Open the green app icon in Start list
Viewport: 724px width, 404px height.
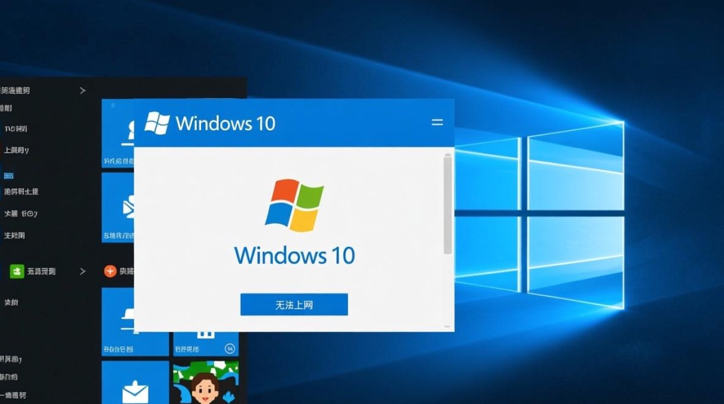17,271
